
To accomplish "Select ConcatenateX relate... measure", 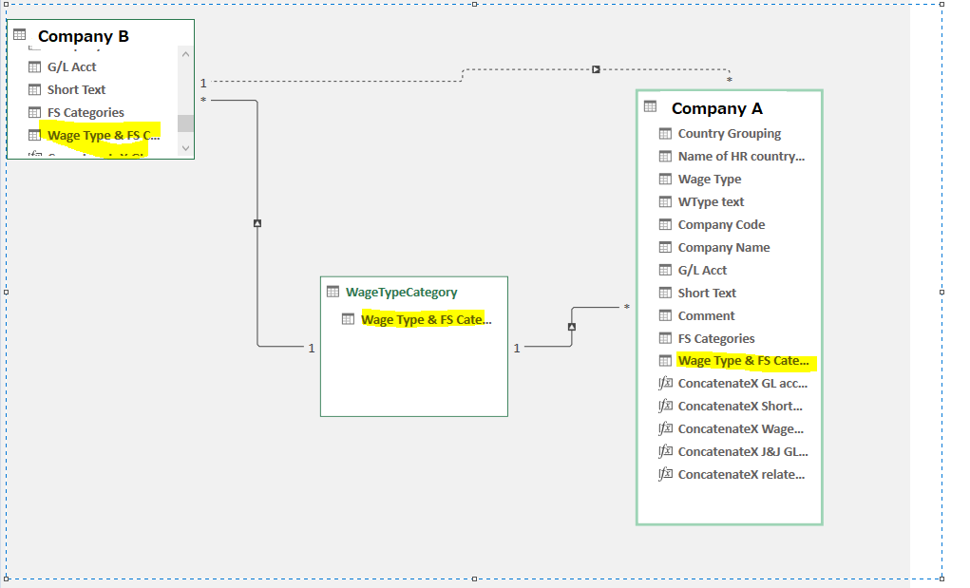I will 741,475.
